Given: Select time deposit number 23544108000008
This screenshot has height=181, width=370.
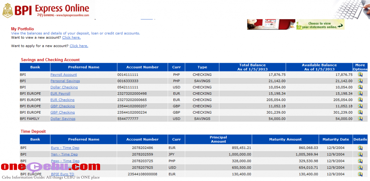Looking at the screenshot, I should tap(142, 174).
